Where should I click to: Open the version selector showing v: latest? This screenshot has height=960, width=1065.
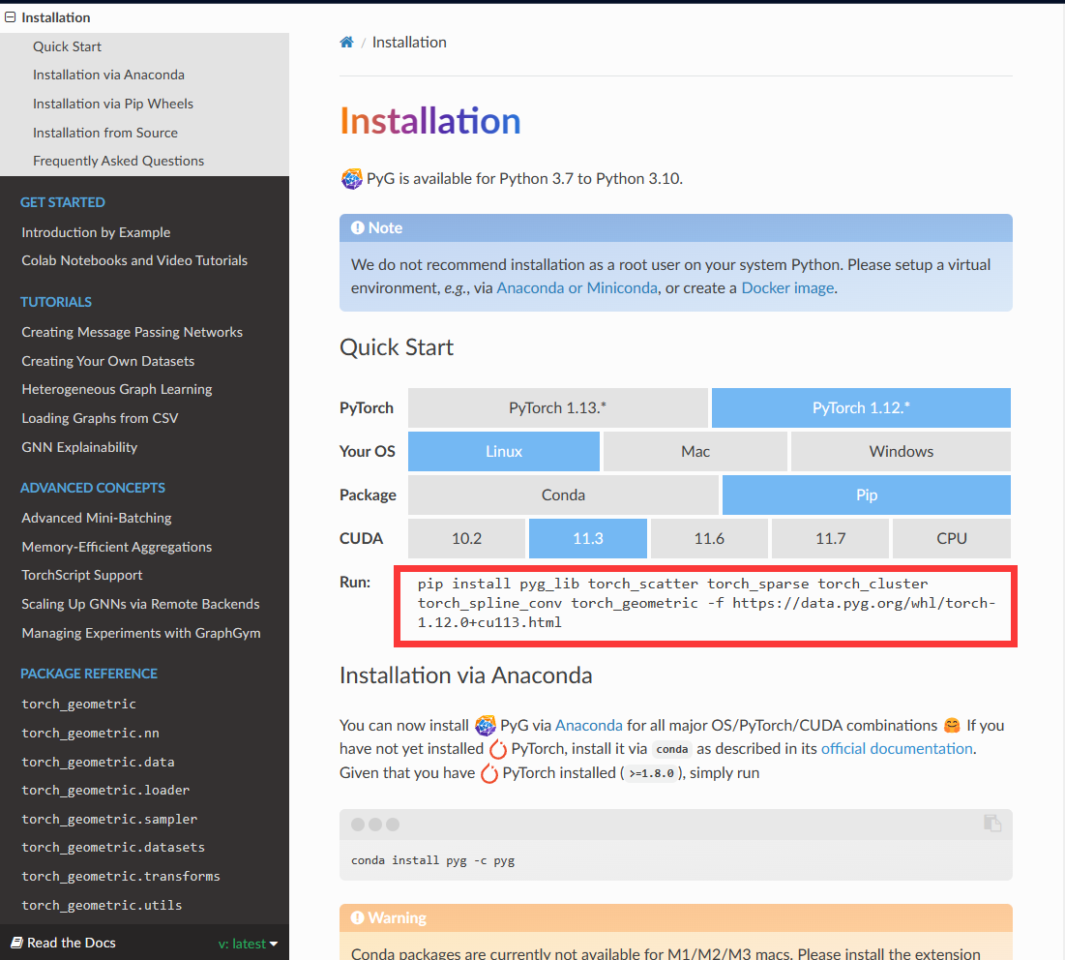(x=248, y=944)
